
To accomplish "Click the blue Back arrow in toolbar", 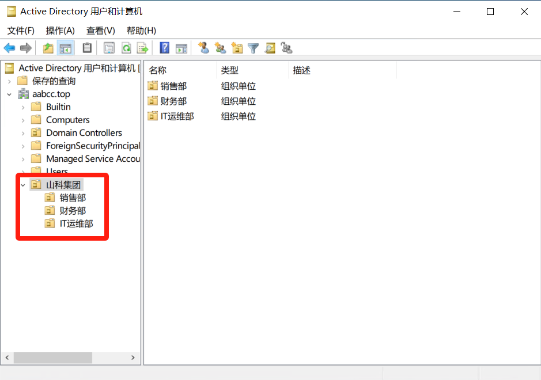I will click(x=9, y=48).
